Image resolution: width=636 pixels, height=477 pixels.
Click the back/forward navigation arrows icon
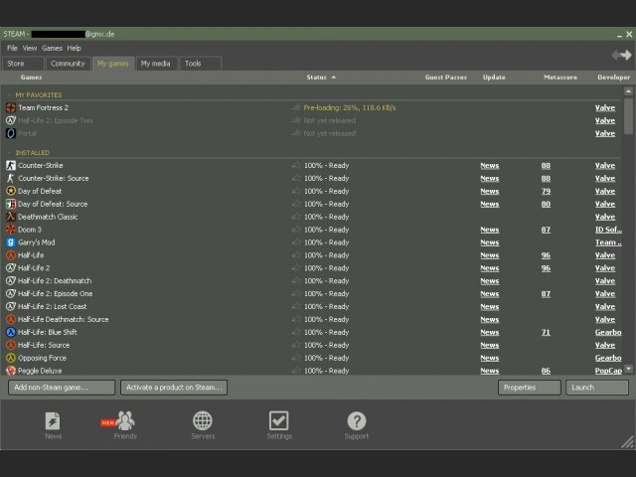[622, 55]
